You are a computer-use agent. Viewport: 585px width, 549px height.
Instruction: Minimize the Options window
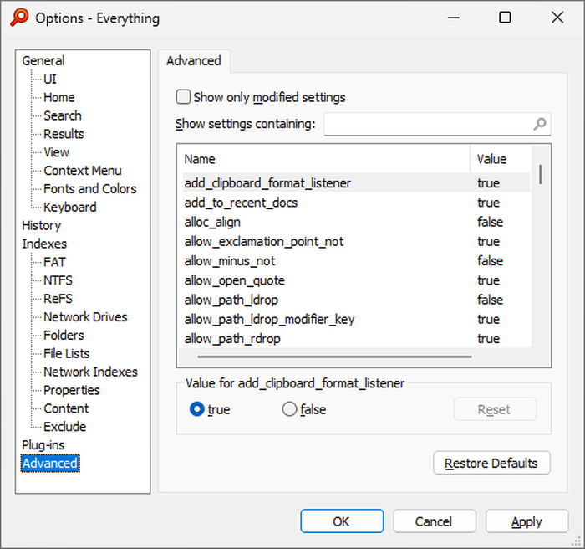click(x=453, y=18)
